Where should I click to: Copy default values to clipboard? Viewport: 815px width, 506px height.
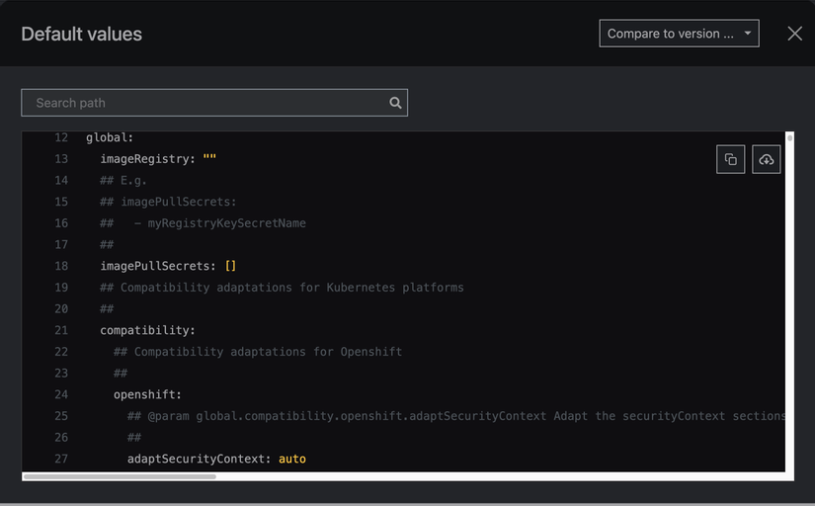click(730, 159)
